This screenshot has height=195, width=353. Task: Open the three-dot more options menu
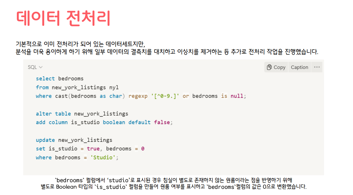[316, 67]
